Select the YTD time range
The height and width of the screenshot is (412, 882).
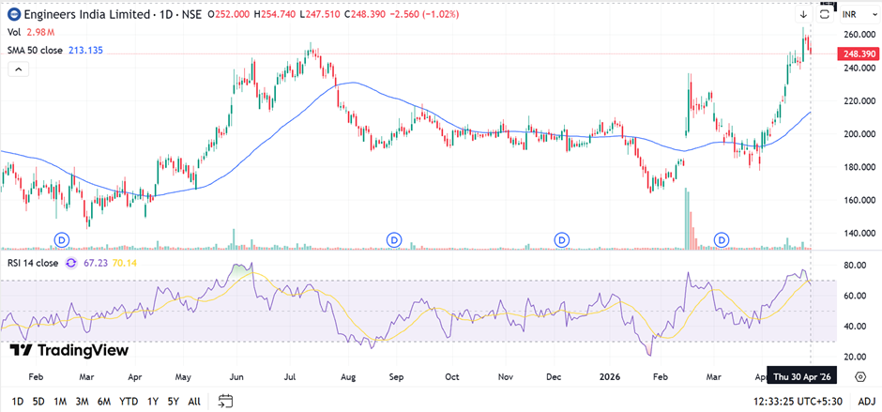129,402
